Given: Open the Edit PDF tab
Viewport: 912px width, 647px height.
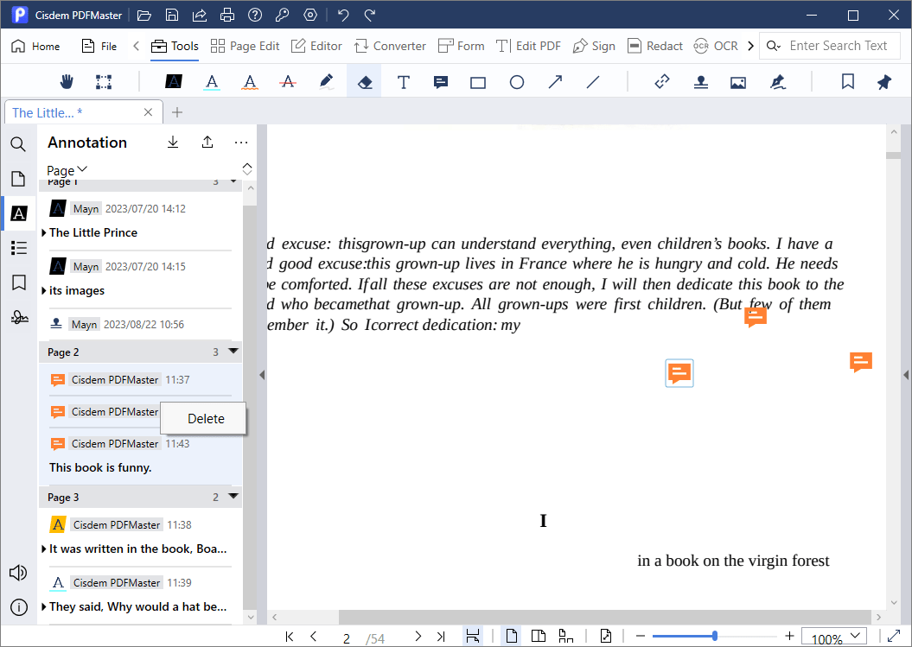Looking at the screenshot, I should point(529,46).
